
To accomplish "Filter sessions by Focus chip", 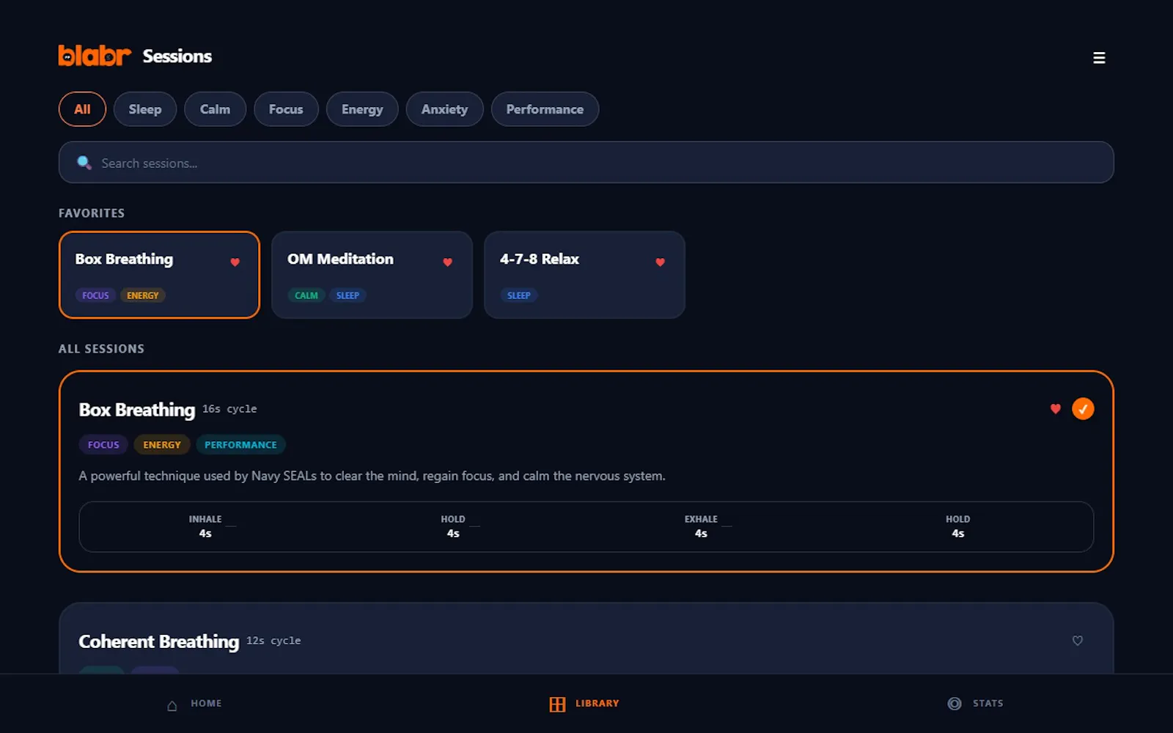I will 286,109.
